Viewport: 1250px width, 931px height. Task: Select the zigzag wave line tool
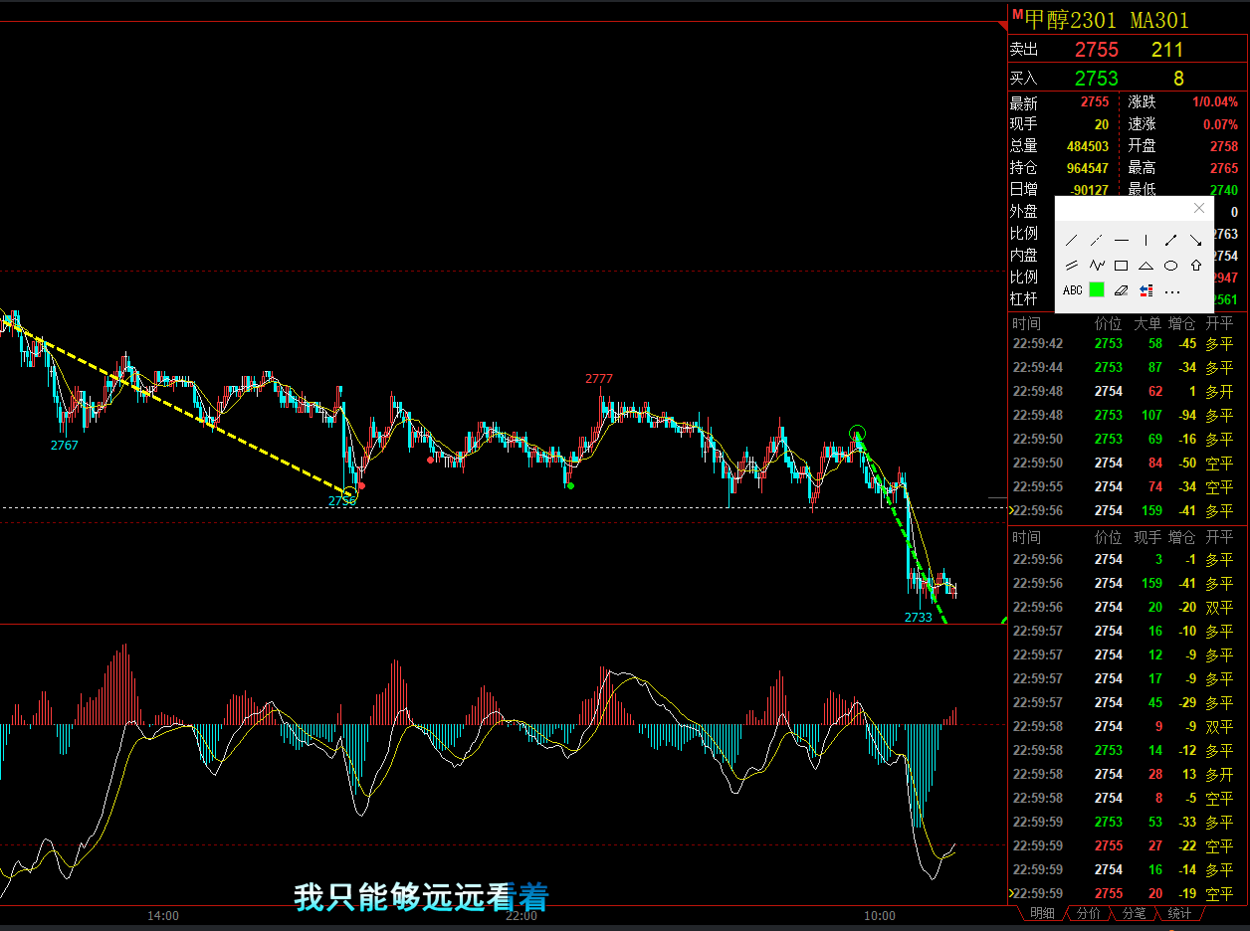[x=1097, y=266]
